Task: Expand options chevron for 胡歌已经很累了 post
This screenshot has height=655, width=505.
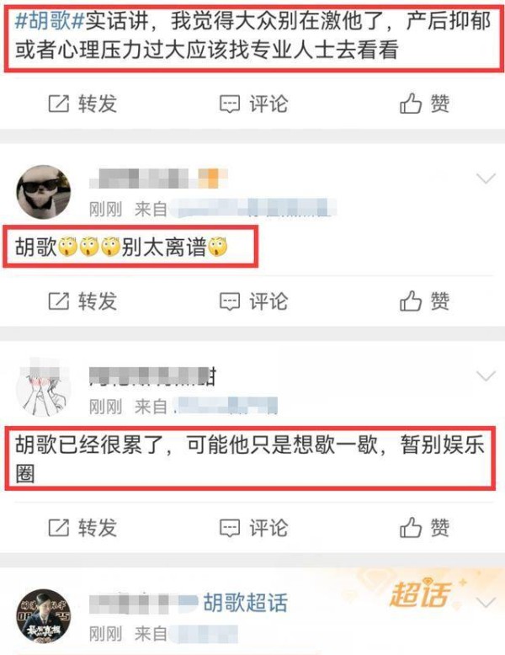Action: pyautogui.click(x=486, y=376)
